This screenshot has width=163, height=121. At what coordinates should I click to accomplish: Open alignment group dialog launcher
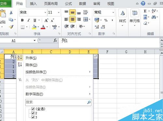pos(90,33)
